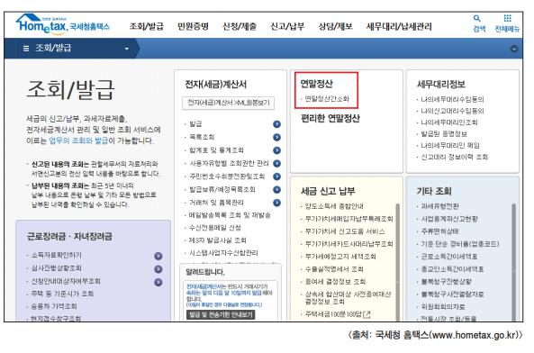This screenshot has width=534, height=353.
Task: Click arrow icon beside 거래처 및 품목관리
Action: tap(276, 203)
